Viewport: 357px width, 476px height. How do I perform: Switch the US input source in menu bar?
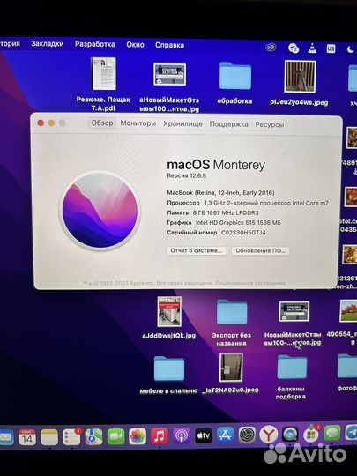coord(331,48)
